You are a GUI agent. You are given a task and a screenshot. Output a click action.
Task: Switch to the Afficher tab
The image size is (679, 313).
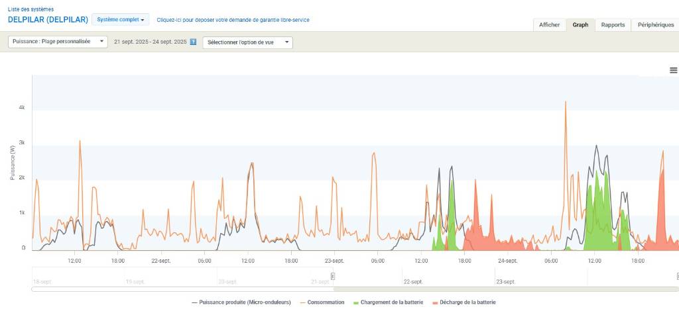coord(549,24)
